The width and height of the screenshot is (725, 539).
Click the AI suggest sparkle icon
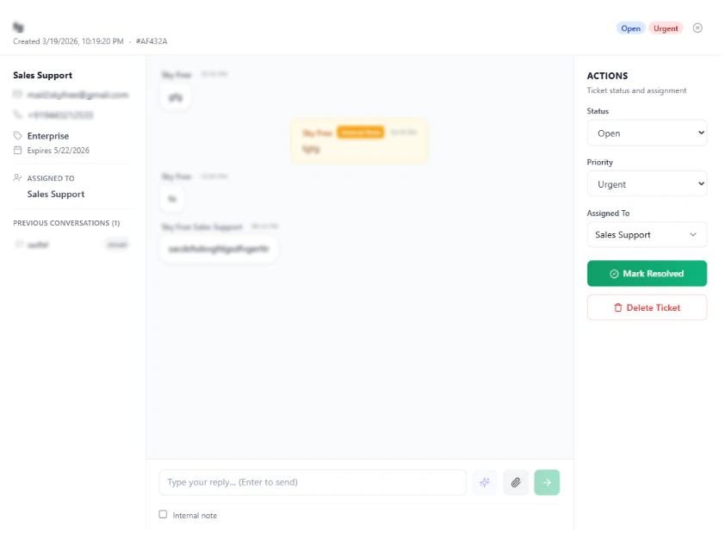click(x=484, y=482)
